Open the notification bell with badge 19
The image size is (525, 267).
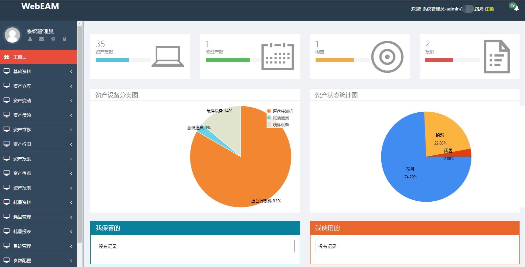tap(516, 8)
